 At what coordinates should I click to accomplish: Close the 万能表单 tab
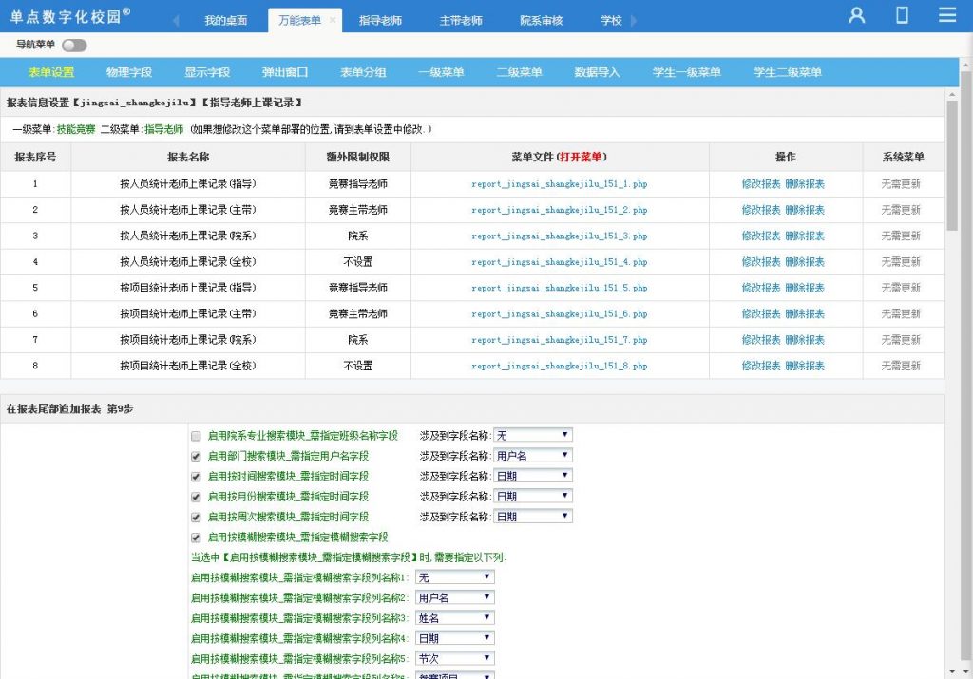pos(333,20)
